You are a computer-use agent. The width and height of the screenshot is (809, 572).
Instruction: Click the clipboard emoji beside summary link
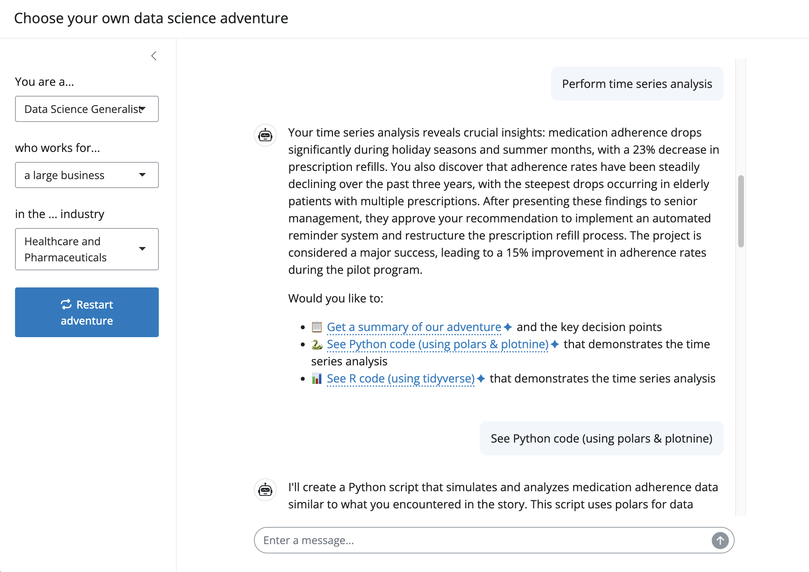click(317, 327)
